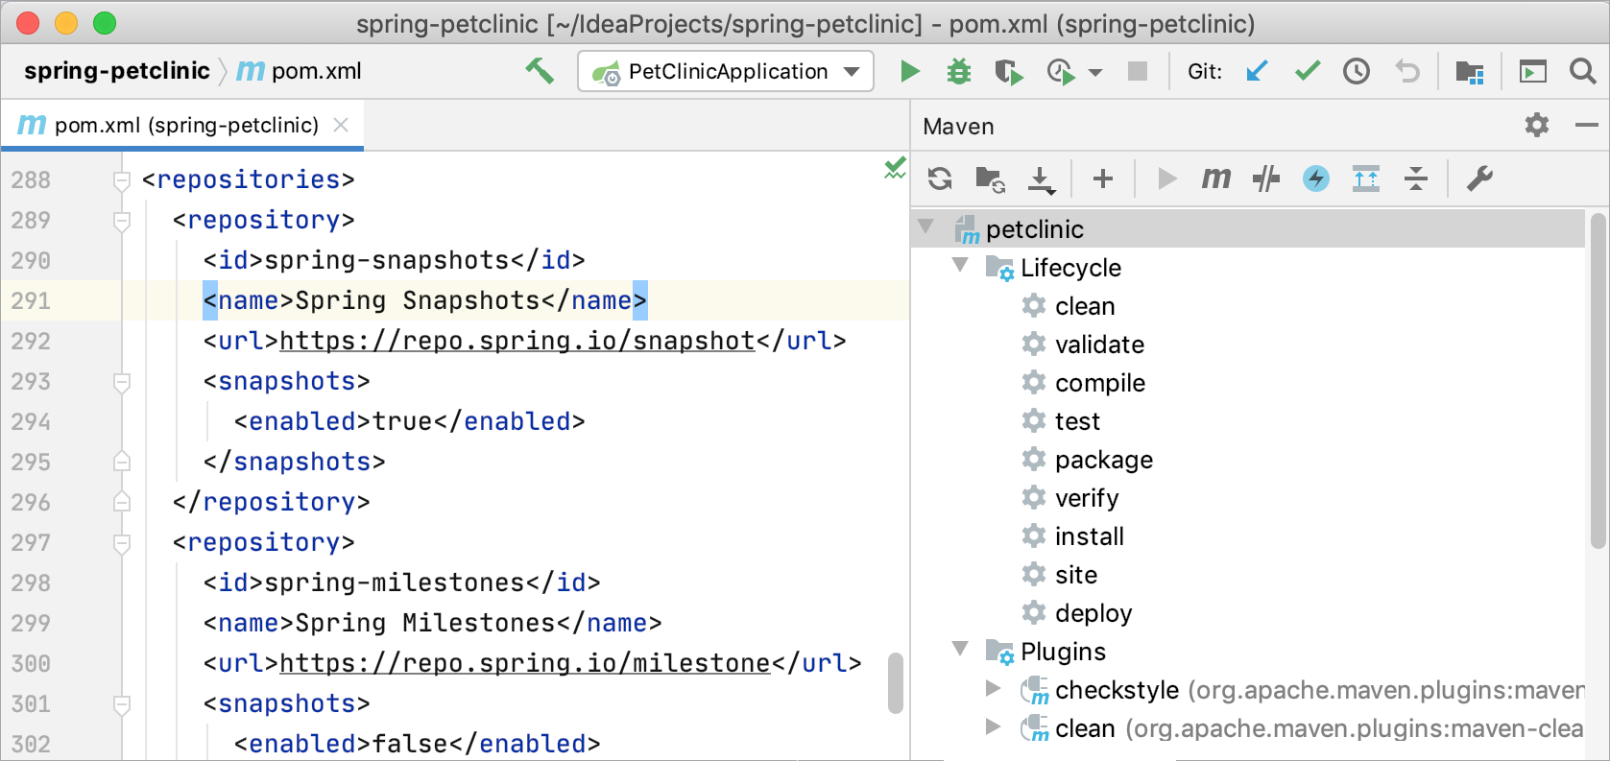The width and height of the screenshot is (1610, 761).
Task: Open Maven tool window settings gear
Action: point(1537,125)
